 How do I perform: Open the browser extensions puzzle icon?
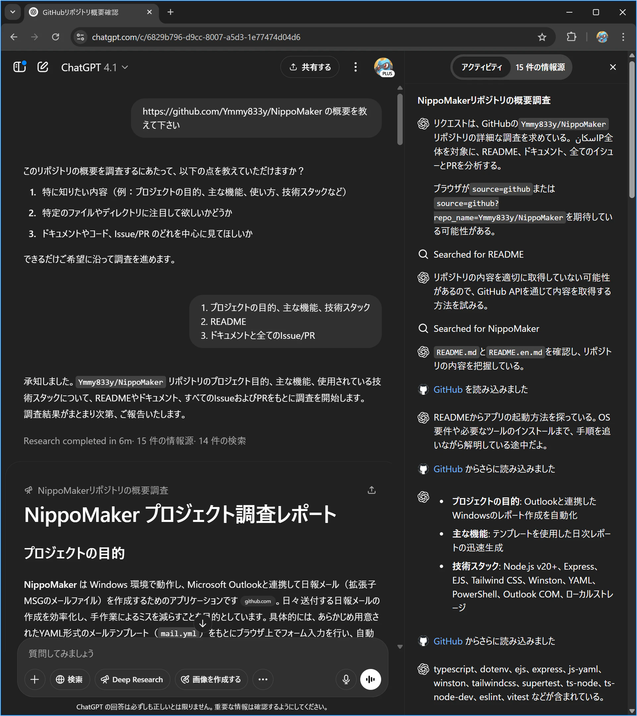tap(571, 37)
